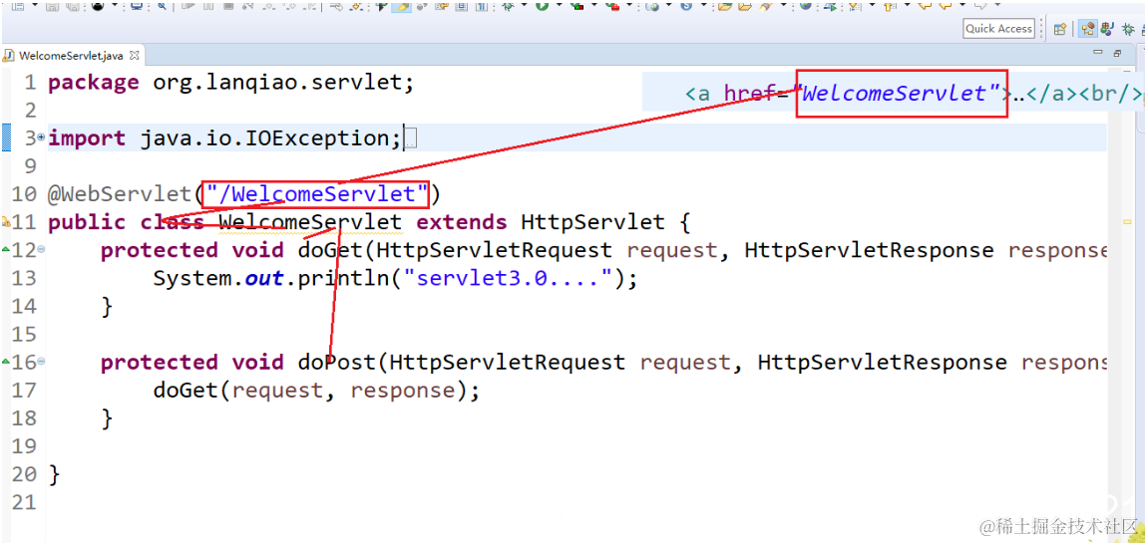Click the "extends" keyword
The image size is (1145, 543).
tap(461, 222)
